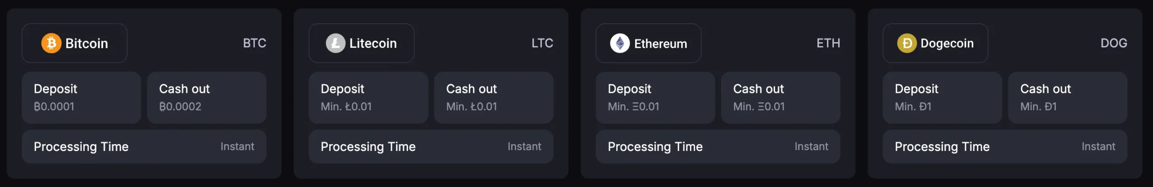Click Ethereum Deposit Min. Ξ0.01 tile

coord(655,98)
